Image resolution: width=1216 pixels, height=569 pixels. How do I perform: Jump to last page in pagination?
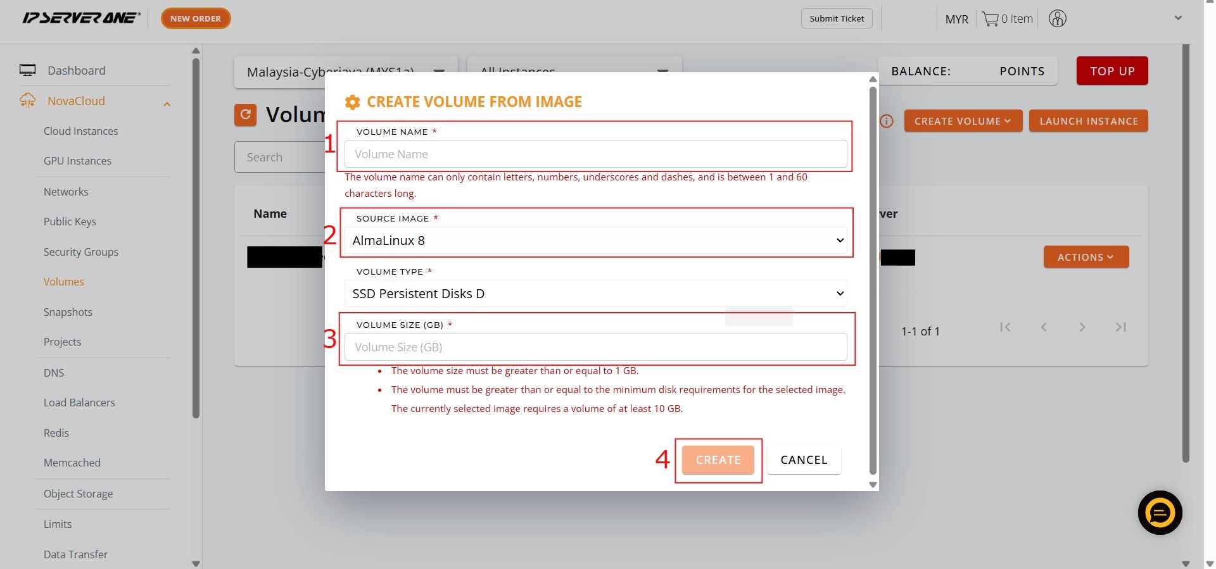pyautogui.click(x=1120, y=327)
